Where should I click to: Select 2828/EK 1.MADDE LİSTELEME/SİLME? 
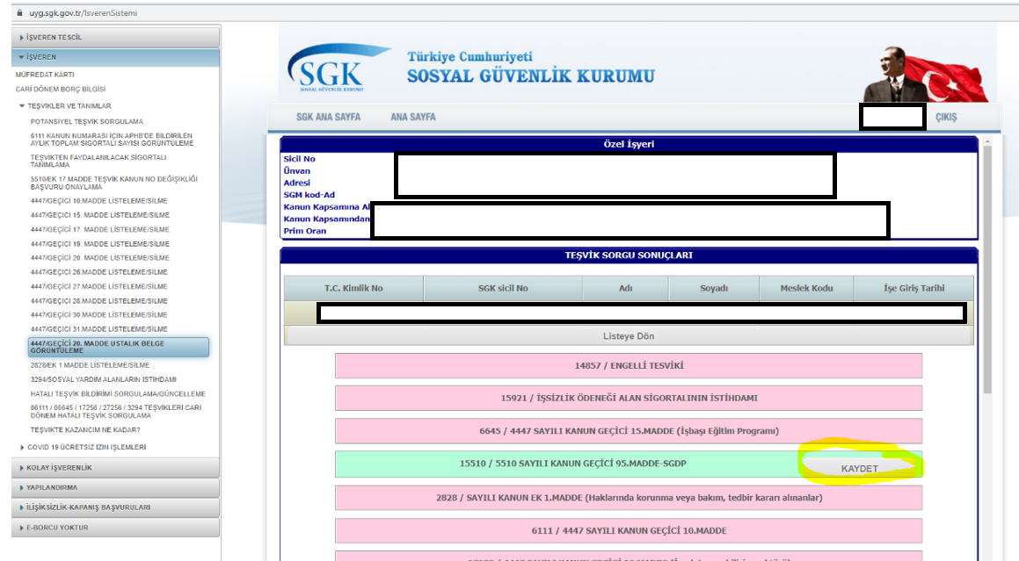(x=90, y=365)
